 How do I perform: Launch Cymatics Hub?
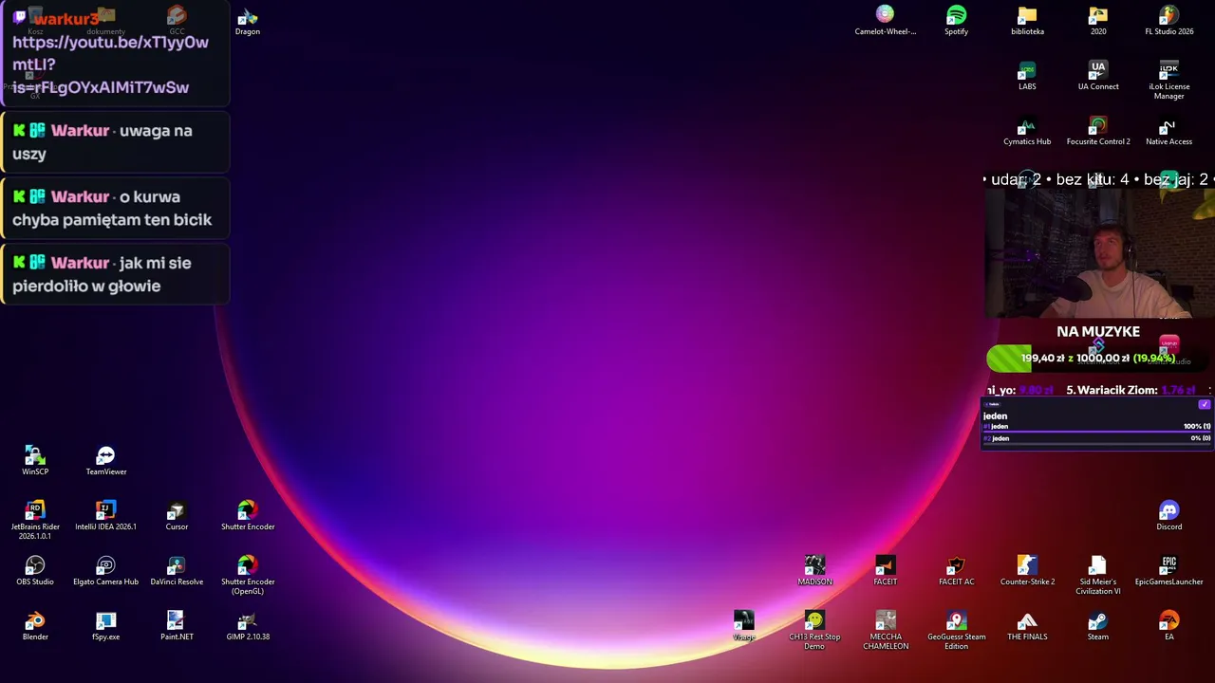pyautogui.click(x=1027, y=131)
